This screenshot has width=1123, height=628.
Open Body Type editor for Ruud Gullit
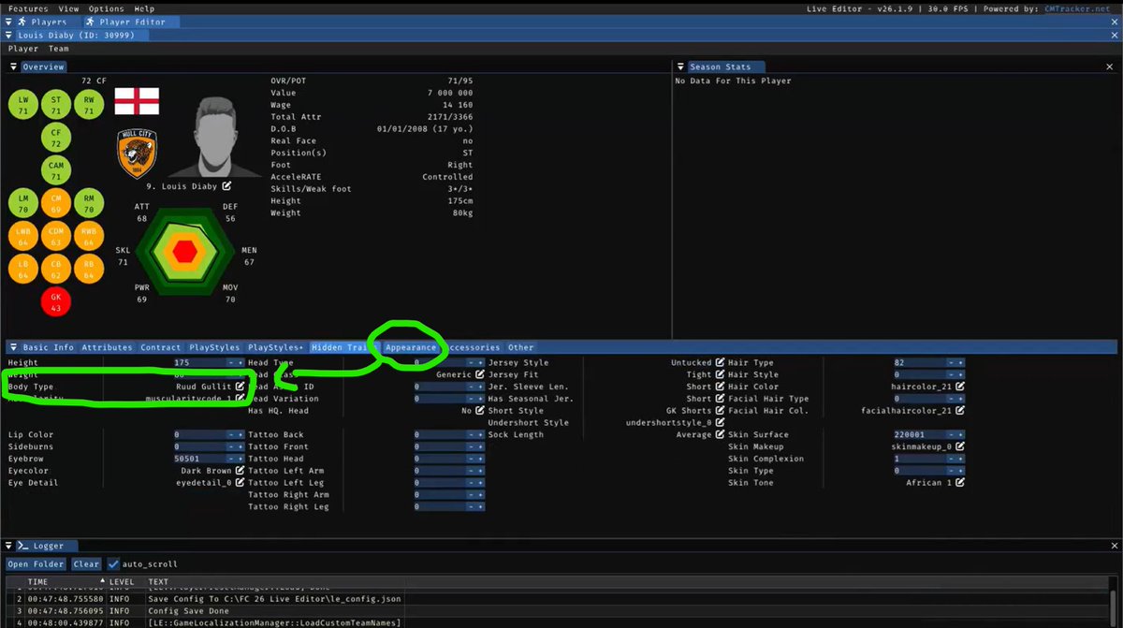click(241, 386)
